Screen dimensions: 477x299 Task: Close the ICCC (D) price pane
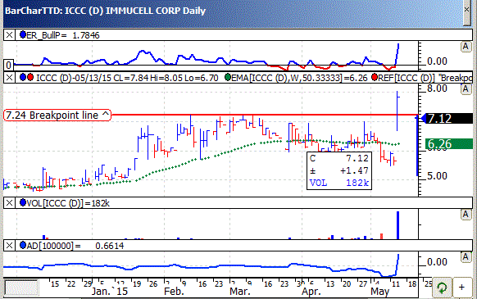(x=10, y=78)
